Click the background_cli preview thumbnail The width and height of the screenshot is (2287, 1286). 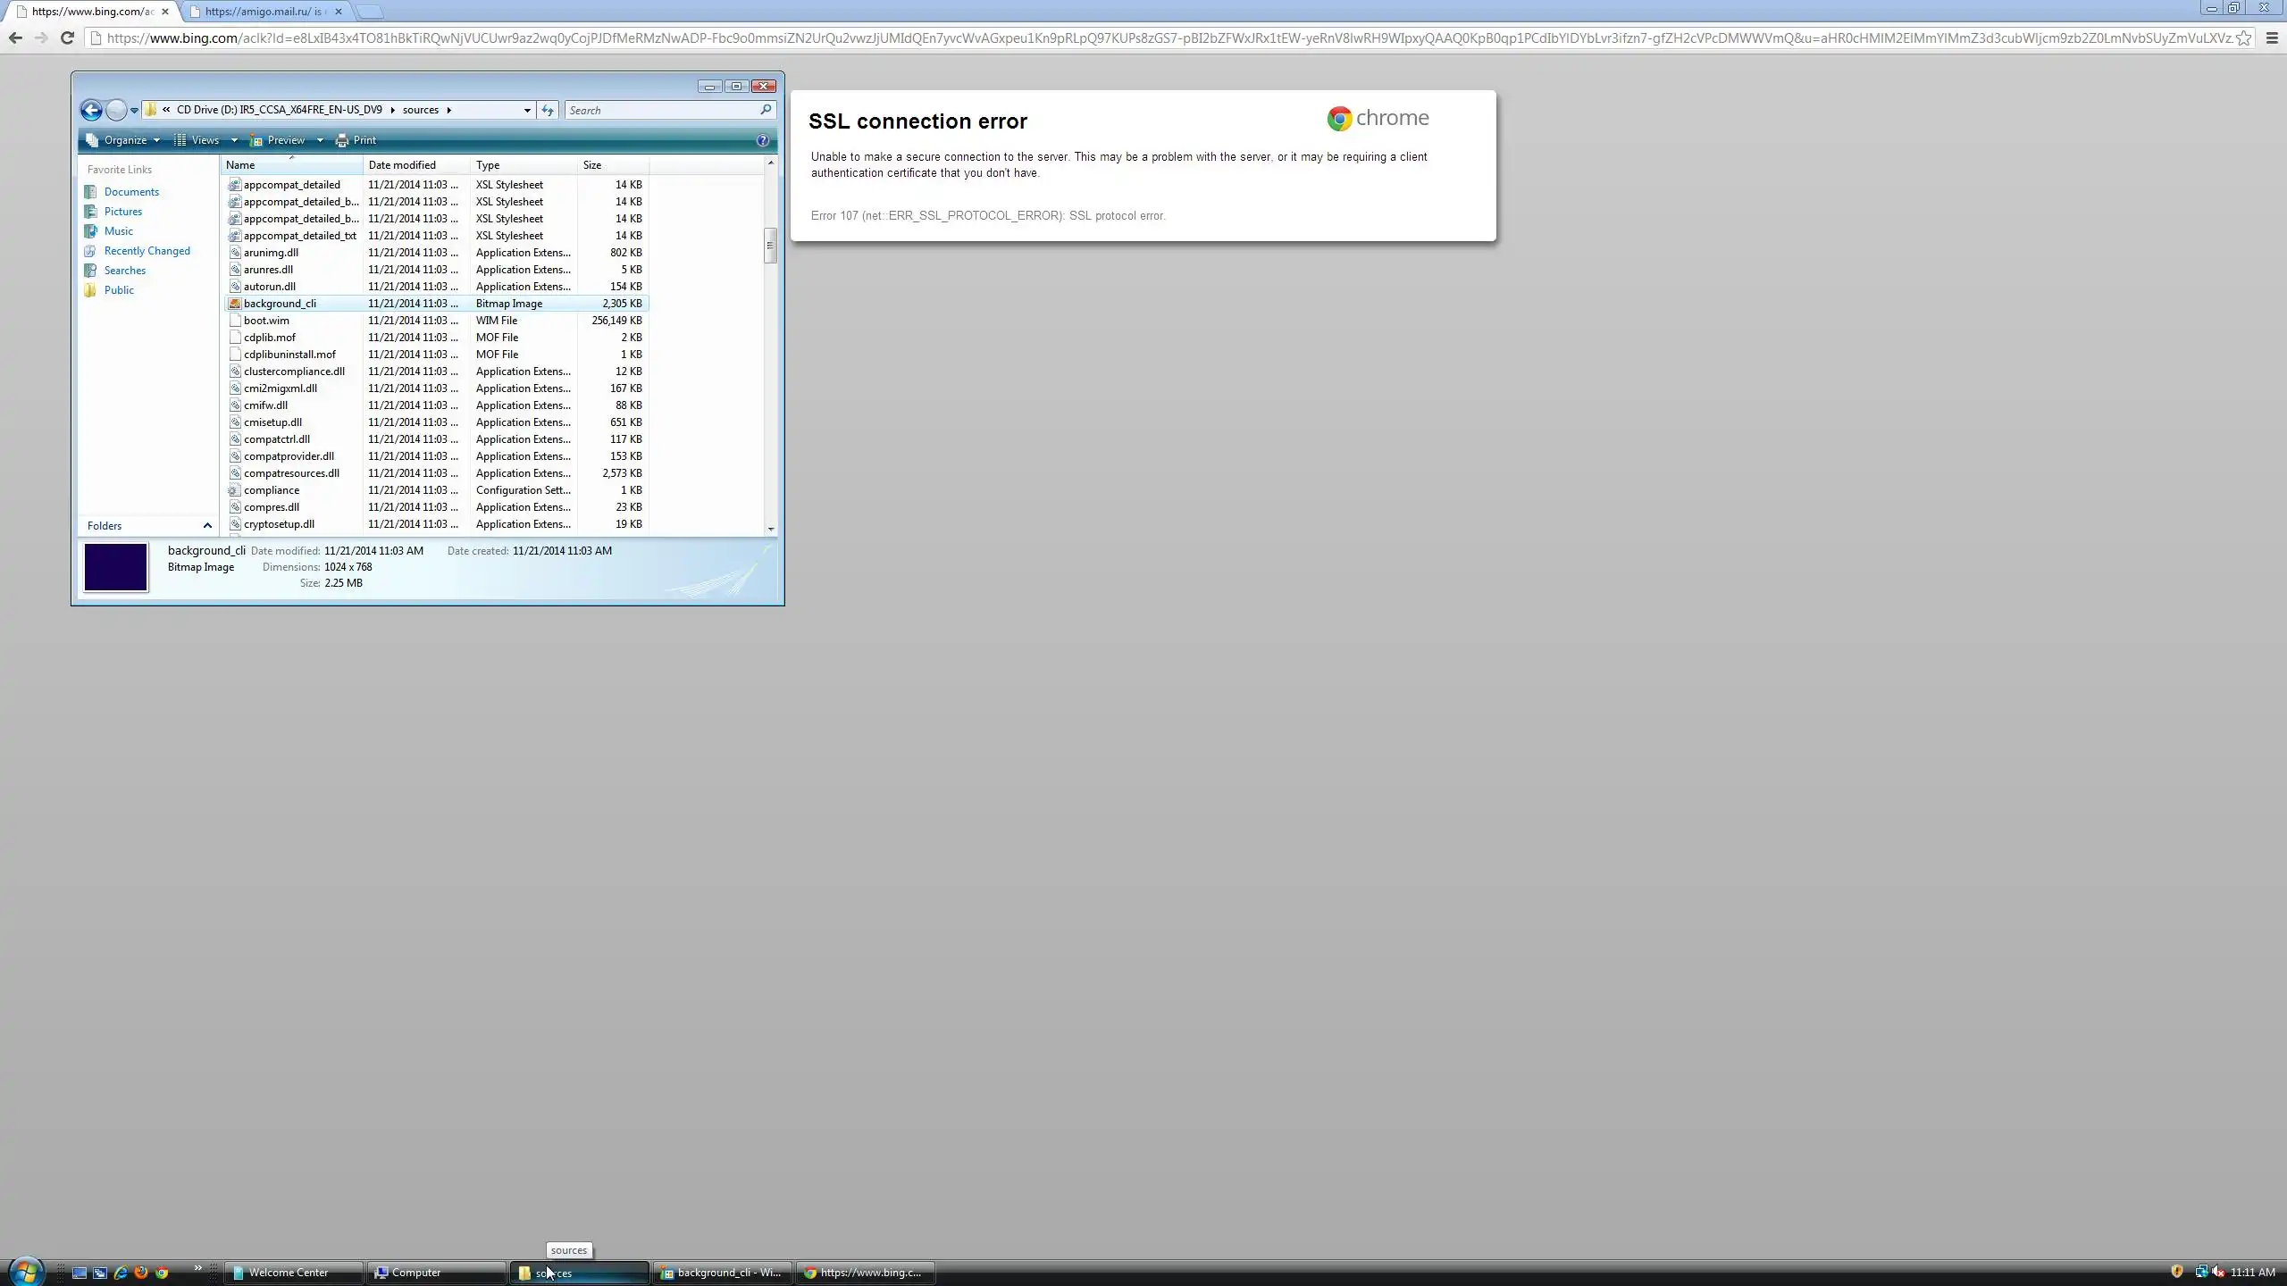pyautogui.click(x=116, y=567)
